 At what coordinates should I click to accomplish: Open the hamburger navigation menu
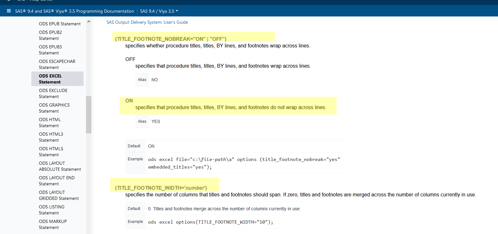[x=9, y=11]
